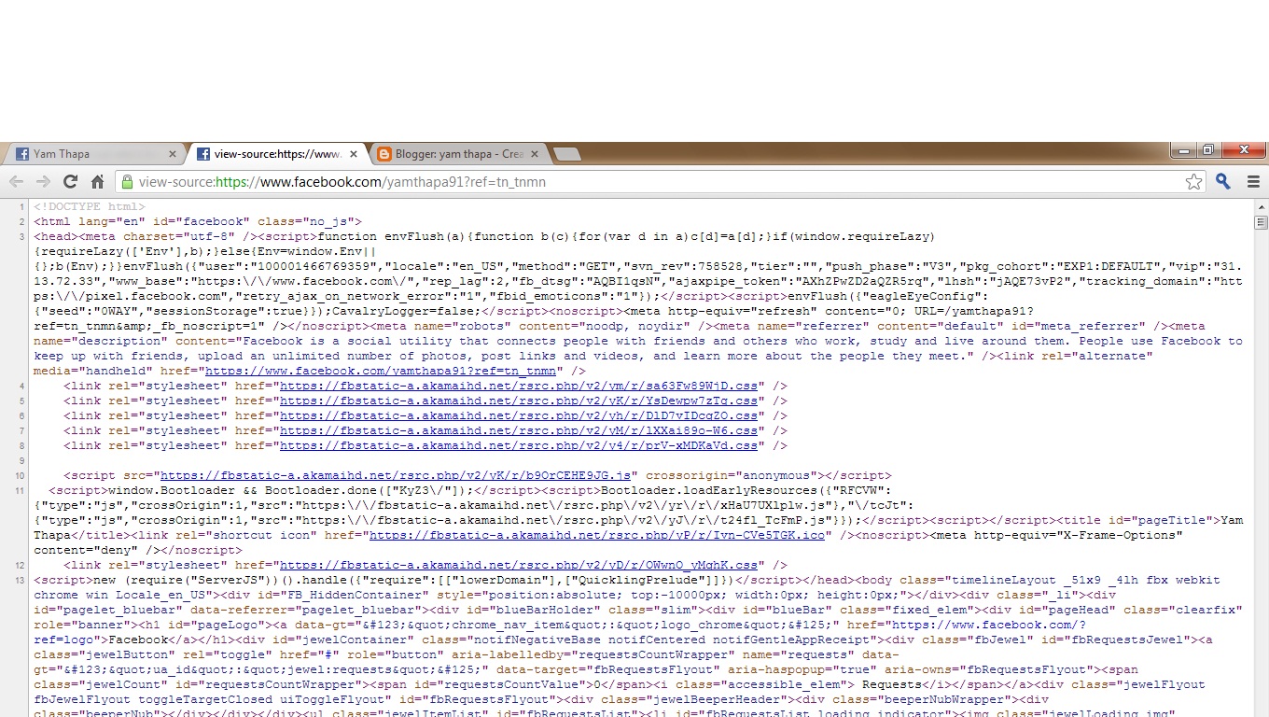Image resolution: width=1269 pixels, height=717 pixels.
Task: Select the view-source:https://www tab
Action: (x=275, y=154)
